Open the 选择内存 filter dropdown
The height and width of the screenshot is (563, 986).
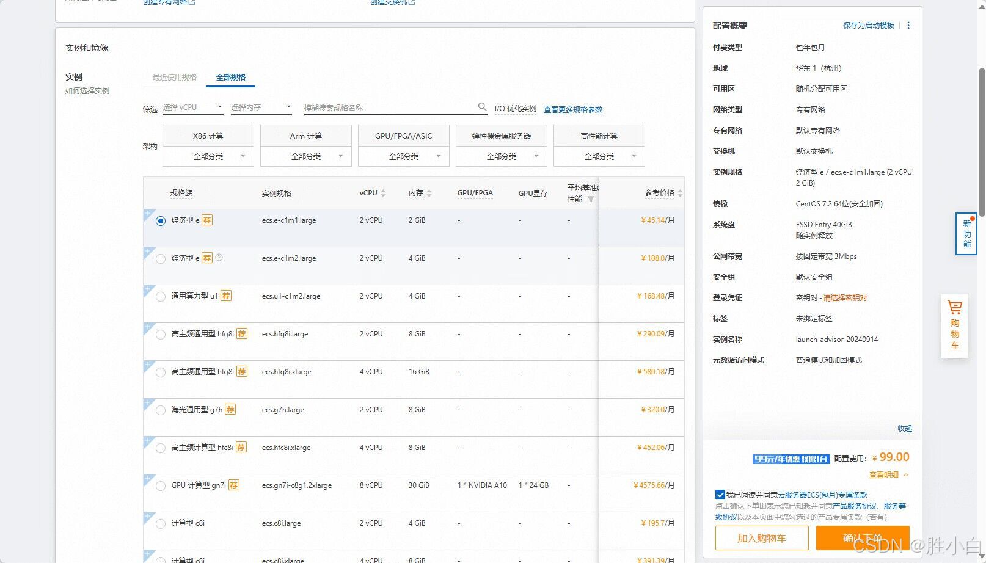pos(261,107)
